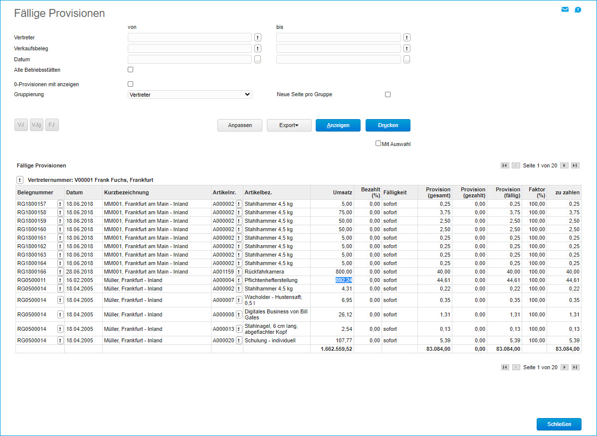This screenshot has height=436, width=597.
Task: Focus the Vertreter von input field
Action: (x=190, y=37)
